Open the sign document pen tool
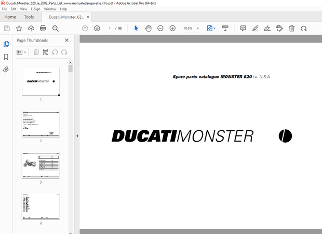The image size is (322, 234). [267, 29]
